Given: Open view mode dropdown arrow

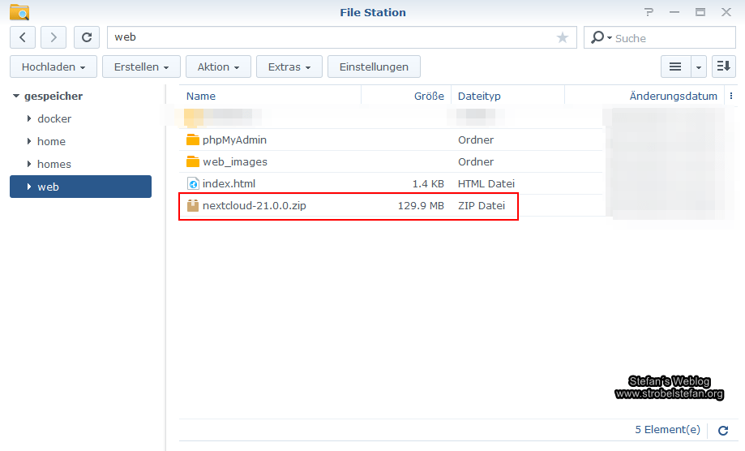Looking at the screenshot, I should [x=699, y=67].
